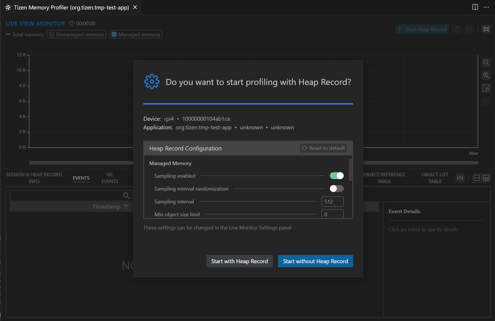Click Start without Heap Record button

[315, 261]
